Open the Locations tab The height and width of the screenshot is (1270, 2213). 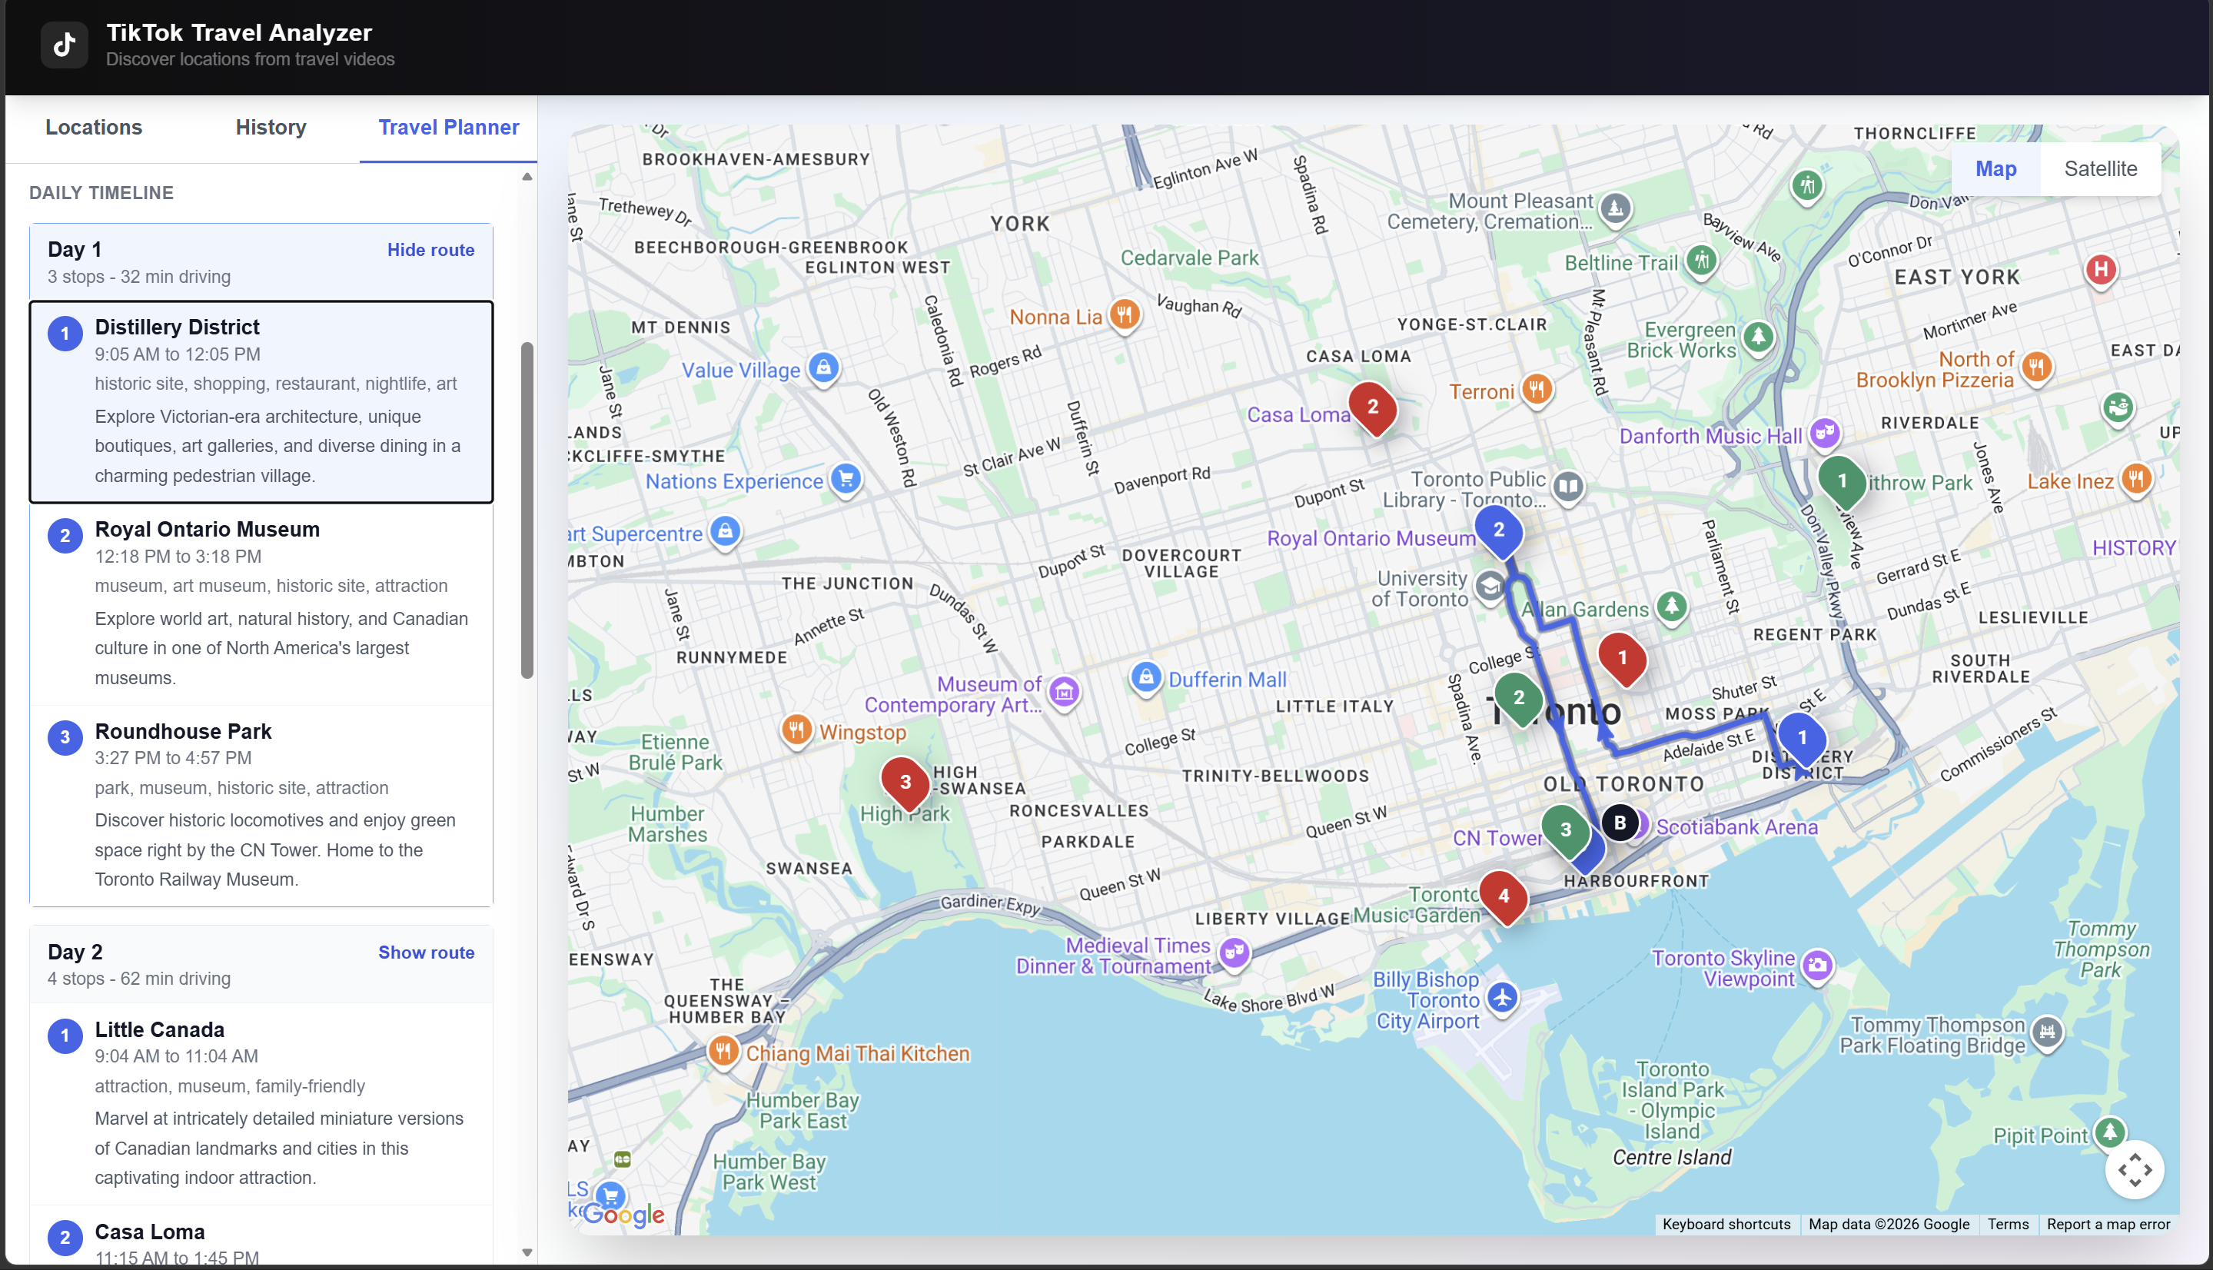[x=93, y=128]
